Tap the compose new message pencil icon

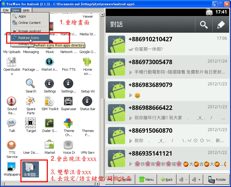coord(221,24)
